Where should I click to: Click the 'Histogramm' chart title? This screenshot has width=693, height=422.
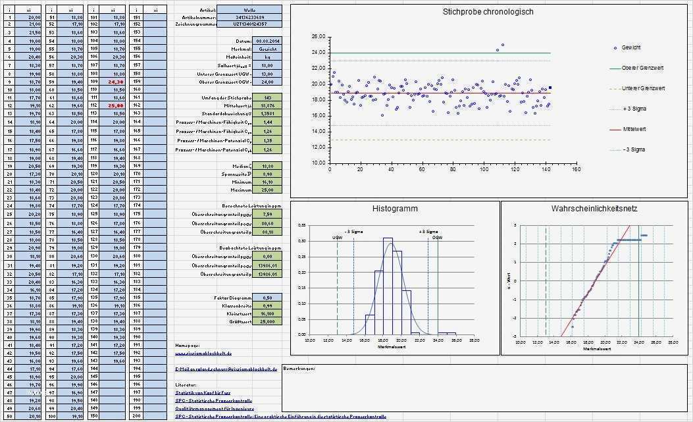click(x=395, y=208)
